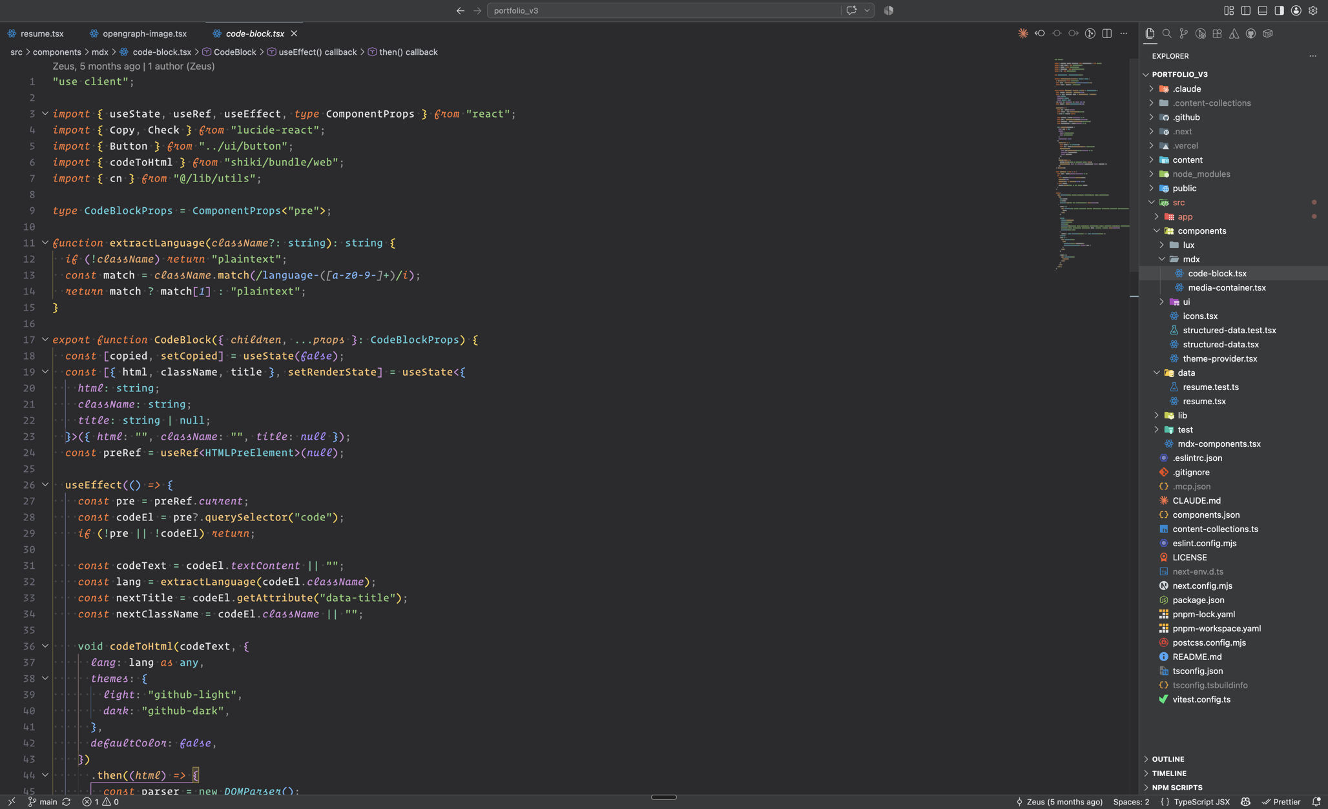Open the Vercel triangle icon view
This screenshot has height=809, width=1328.
pyautogui.click(x=1234, y=34)
